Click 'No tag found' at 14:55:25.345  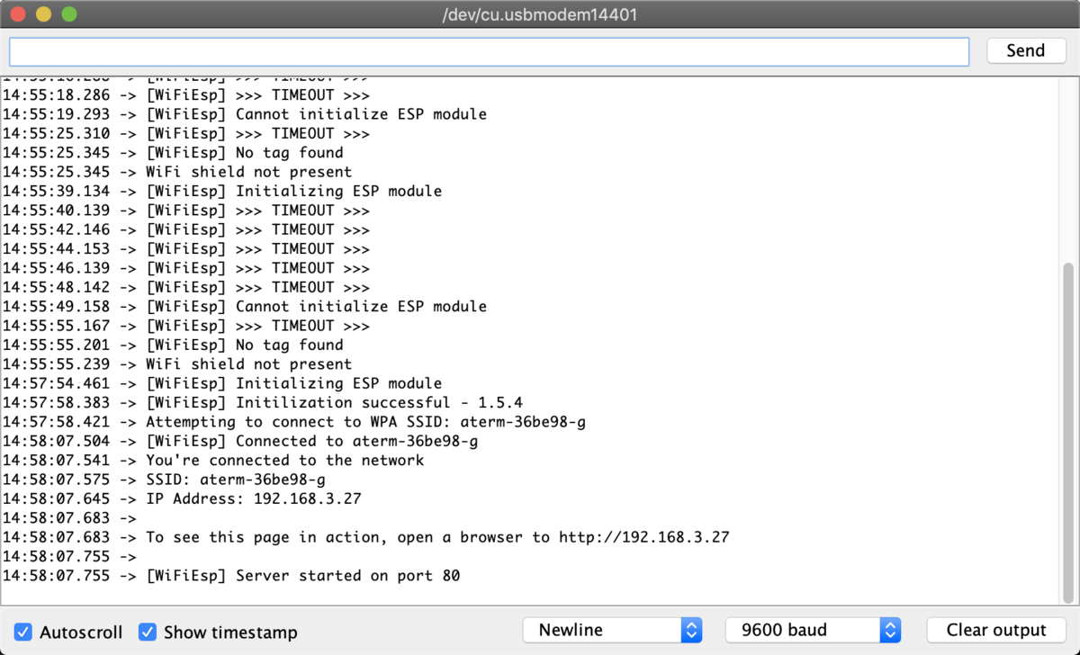pos(173,153)
